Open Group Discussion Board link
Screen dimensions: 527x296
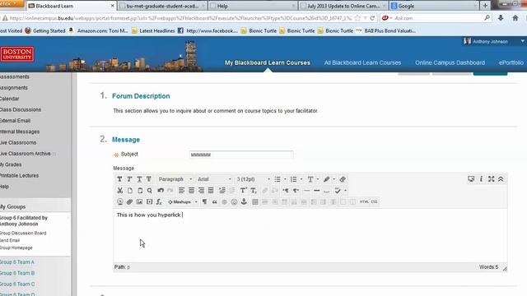pyautogui.click(x=23, y=233)
